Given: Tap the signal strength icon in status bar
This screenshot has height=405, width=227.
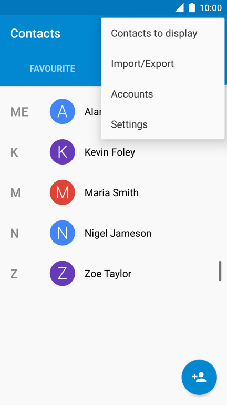Looking at the screenshot, I should 179,8.
